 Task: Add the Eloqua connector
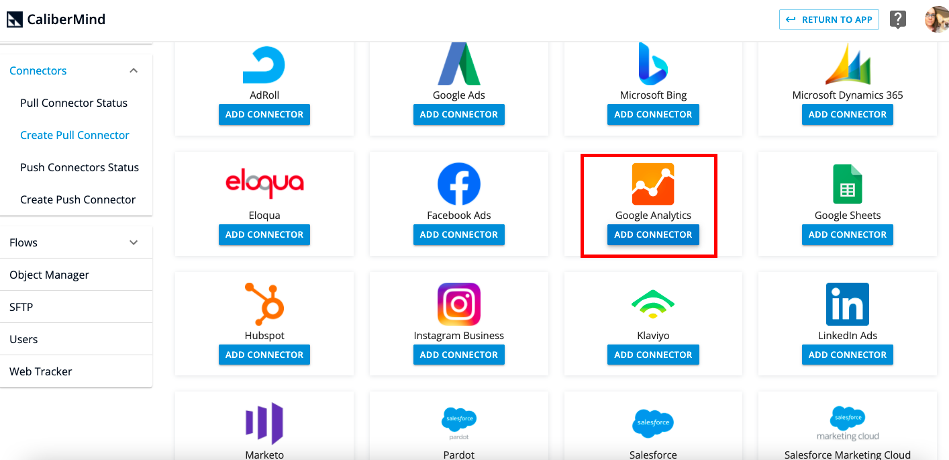264,234
